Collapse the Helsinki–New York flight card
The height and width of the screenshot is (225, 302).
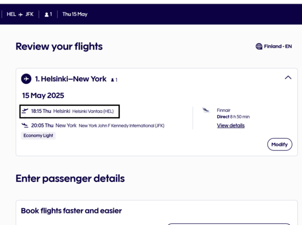pos(288,78)
